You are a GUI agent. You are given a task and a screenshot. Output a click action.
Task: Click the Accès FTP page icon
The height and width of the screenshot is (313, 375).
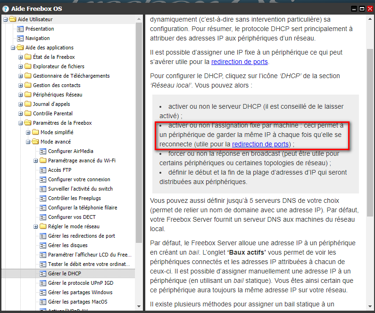(x=43, y=170)
